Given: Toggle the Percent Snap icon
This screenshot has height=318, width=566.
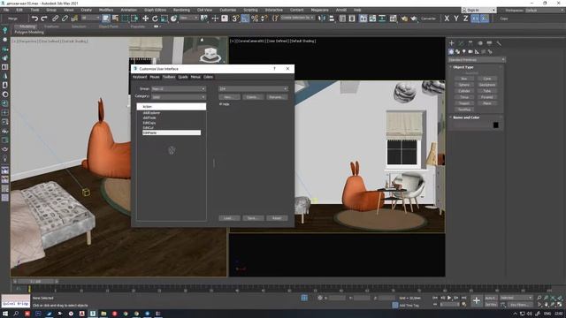Looking at the screenshot, I should coord(255,19).
